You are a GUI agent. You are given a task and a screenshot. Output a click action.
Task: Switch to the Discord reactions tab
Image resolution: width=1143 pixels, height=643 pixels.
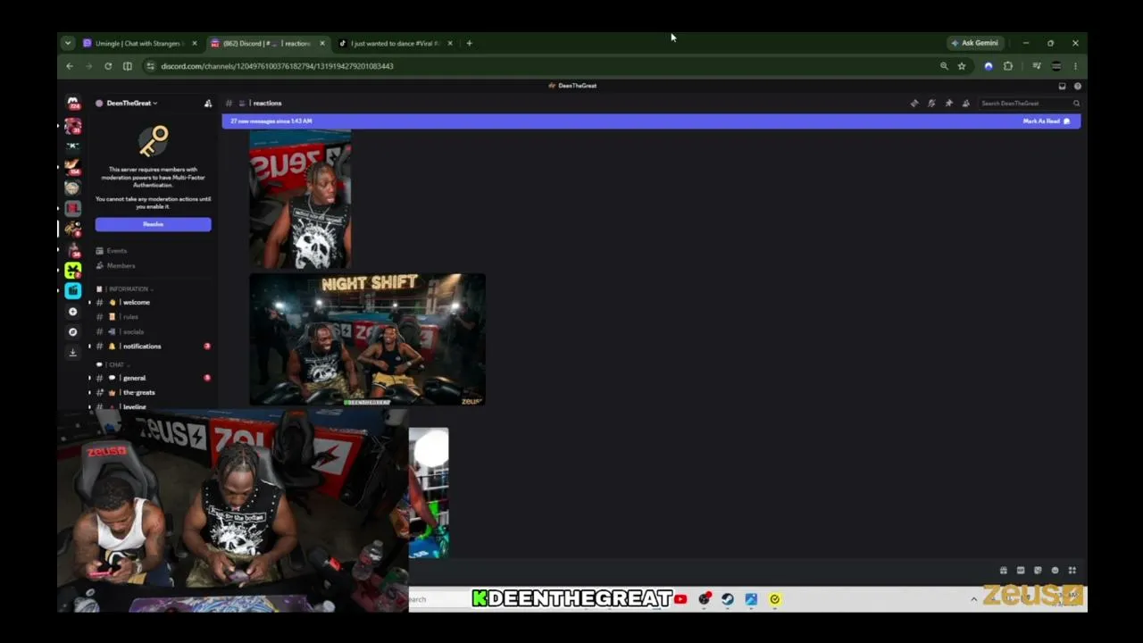click(268, 43)
